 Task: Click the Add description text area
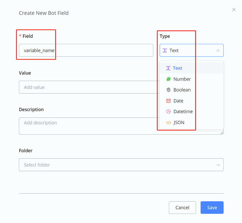(x=87, y=126)
